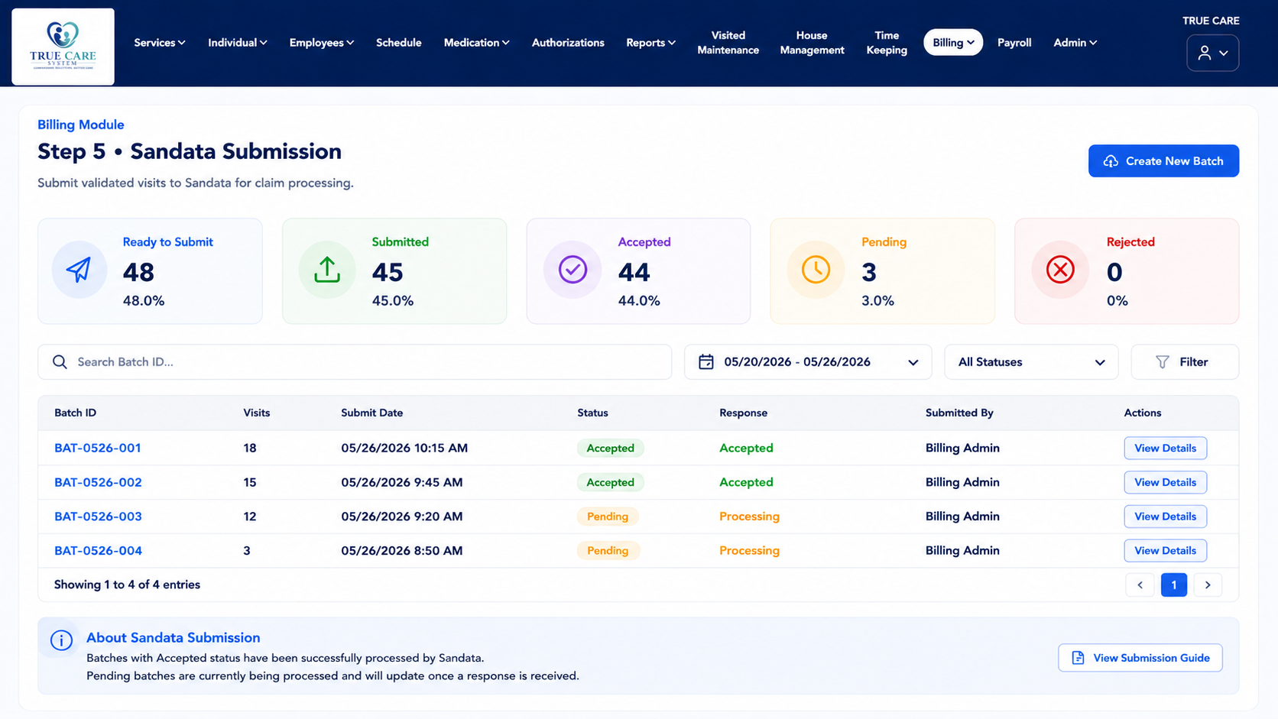Click the Accepted status badge for BAT-0526-001
The height and width of the screenshot is (719, 1278).
[610, 448]
